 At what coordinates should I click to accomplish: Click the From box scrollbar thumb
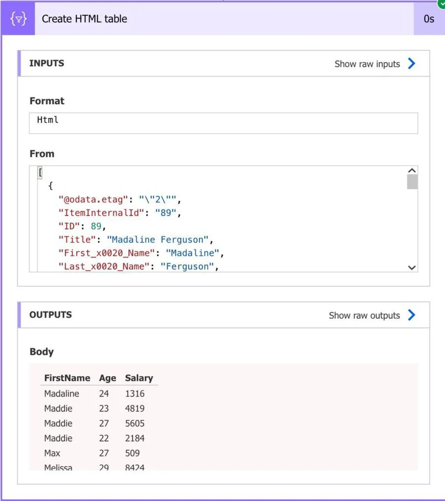coord(412,182)
